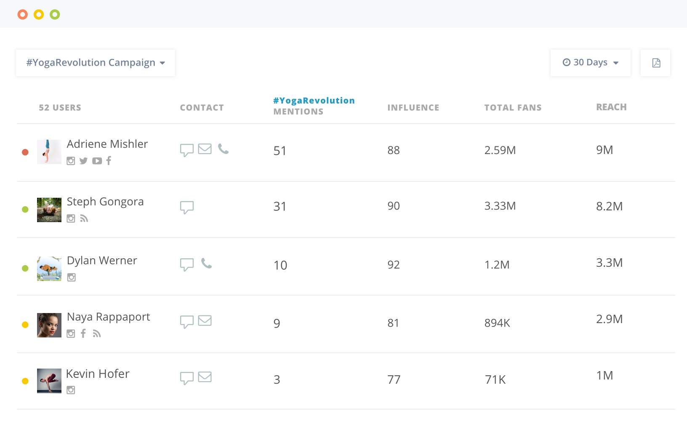This screenshot has height=430, width=687.
Task: Click Kevin Hofer's Instagram icon
Action: click(x=71, y=390)
